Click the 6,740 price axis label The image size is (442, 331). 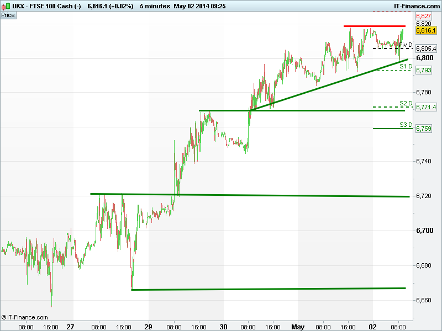click(x=424, y=161)
